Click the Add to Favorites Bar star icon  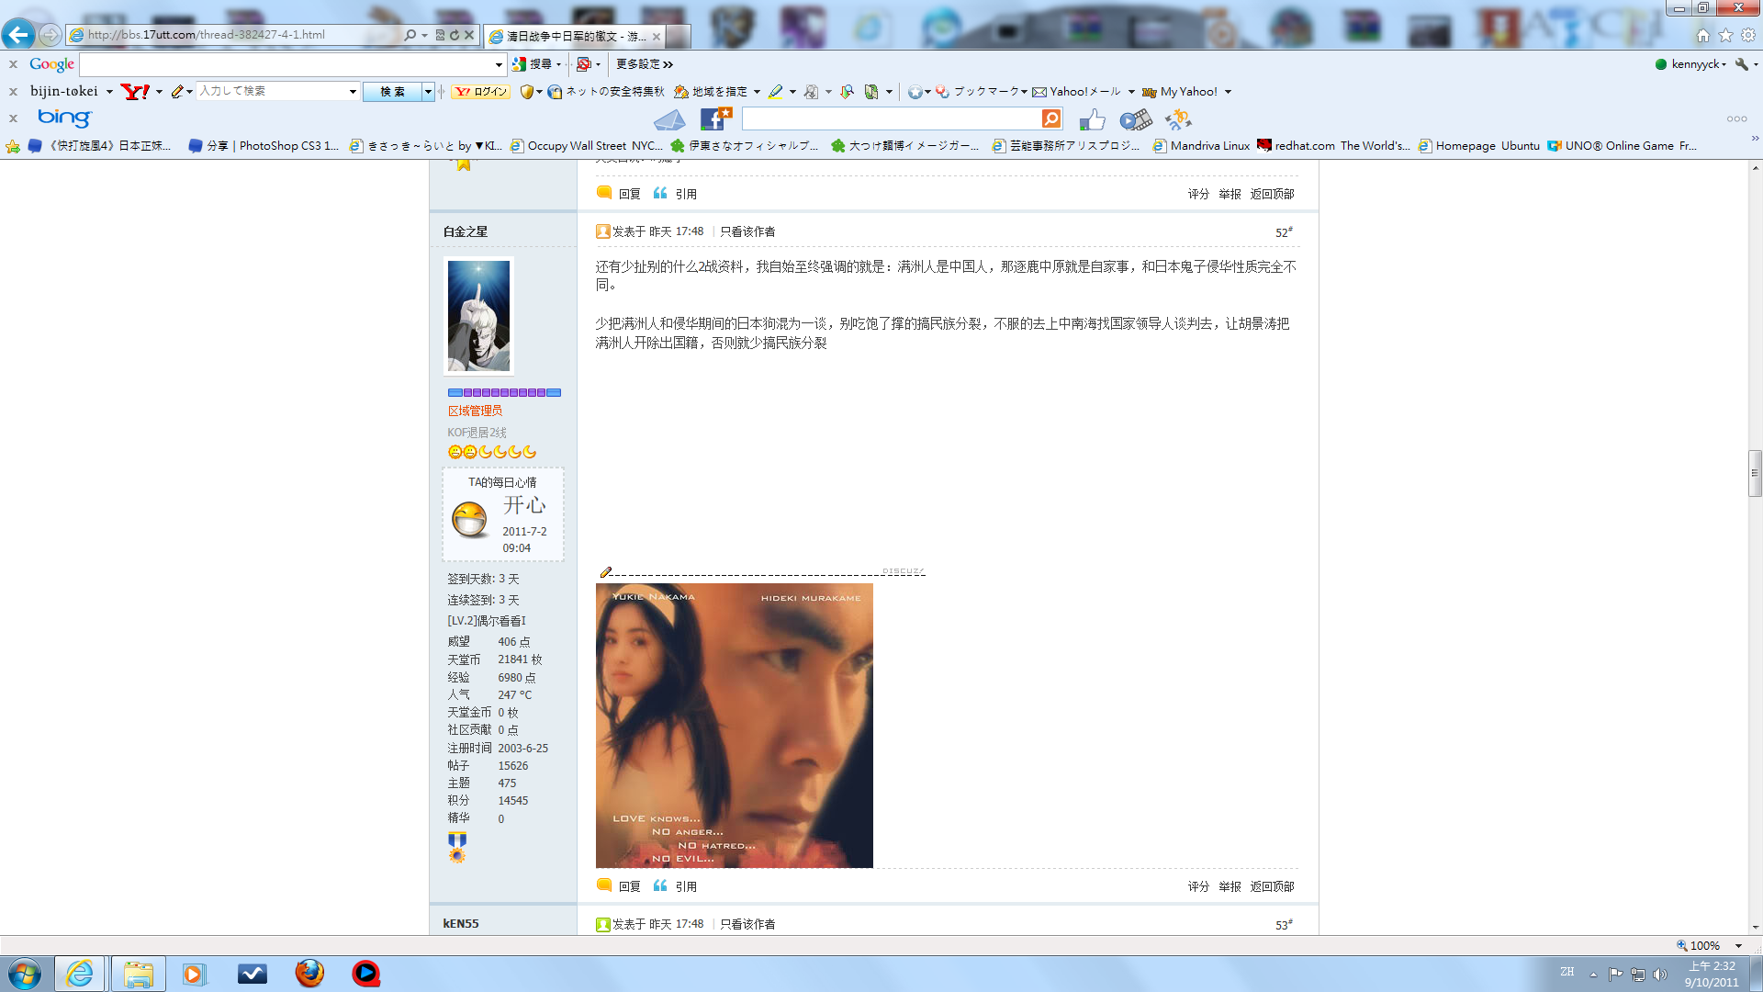pos(12,146)
